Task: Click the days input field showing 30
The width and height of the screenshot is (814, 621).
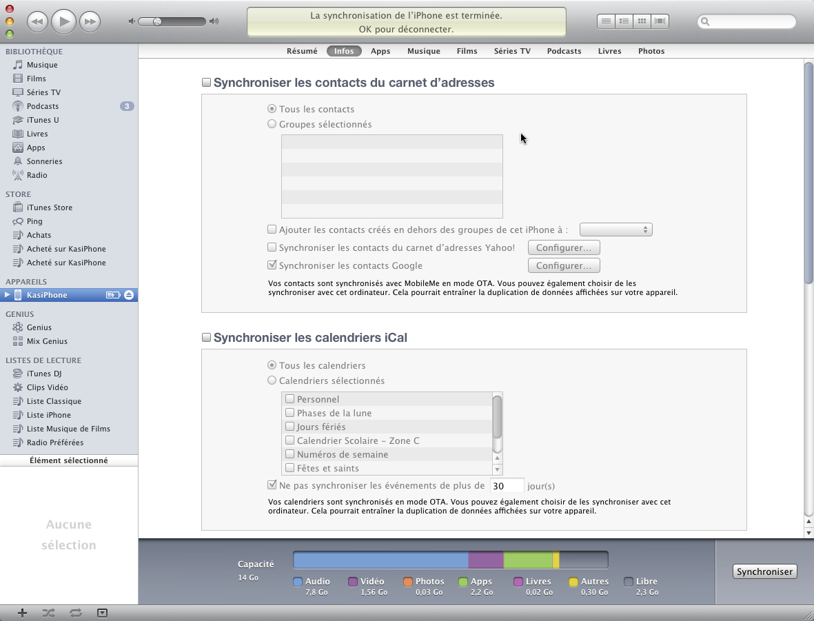Action: point(507,486)
